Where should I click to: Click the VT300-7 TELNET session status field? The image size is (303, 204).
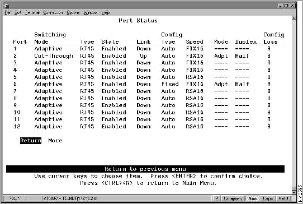point(126,198)
